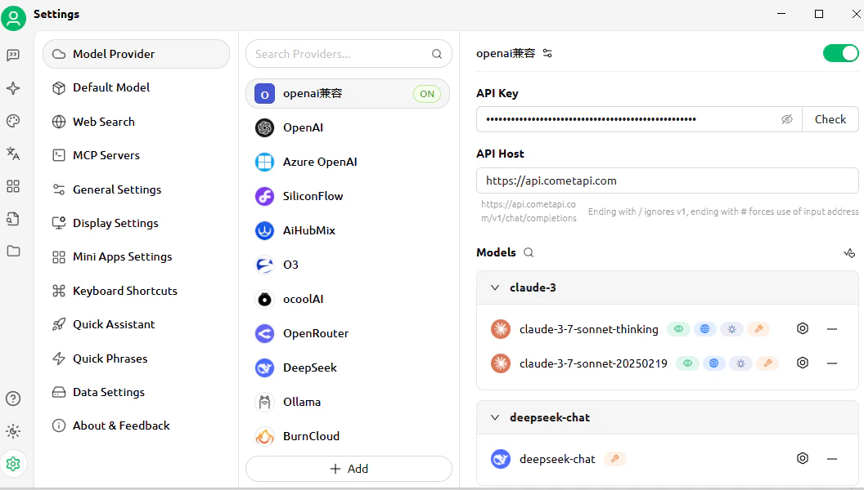The height and width of the screenshot is (490, 864).
Task: Click the vision eye badge on claude-3-7-sonnet-thinking
Action: pyautogui.click(x=678, y=328)
